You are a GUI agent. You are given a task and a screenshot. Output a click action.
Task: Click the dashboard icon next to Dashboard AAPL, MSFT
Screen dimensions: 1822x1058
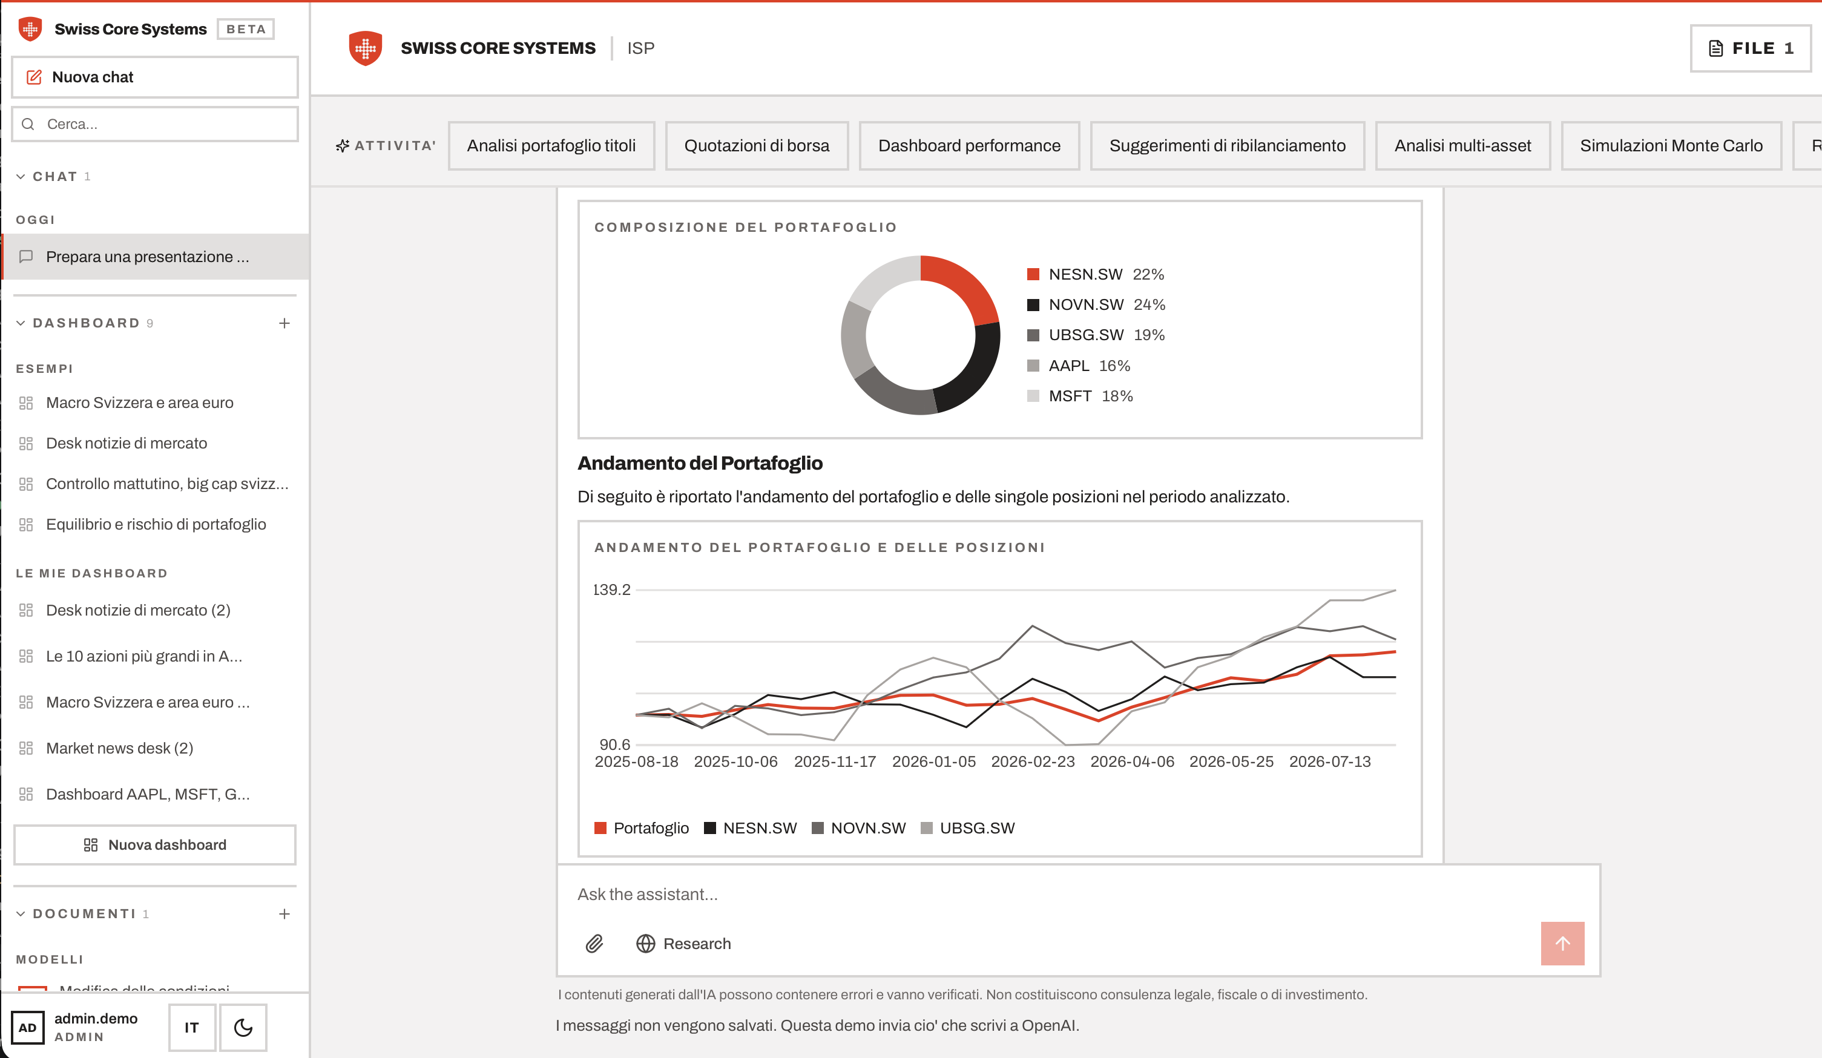(26, 794)
